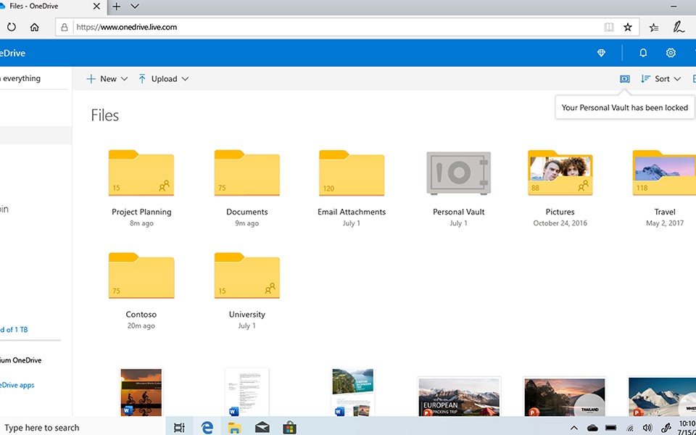Click the 'Your Personal Vault has been locked' message

[624, 107]
